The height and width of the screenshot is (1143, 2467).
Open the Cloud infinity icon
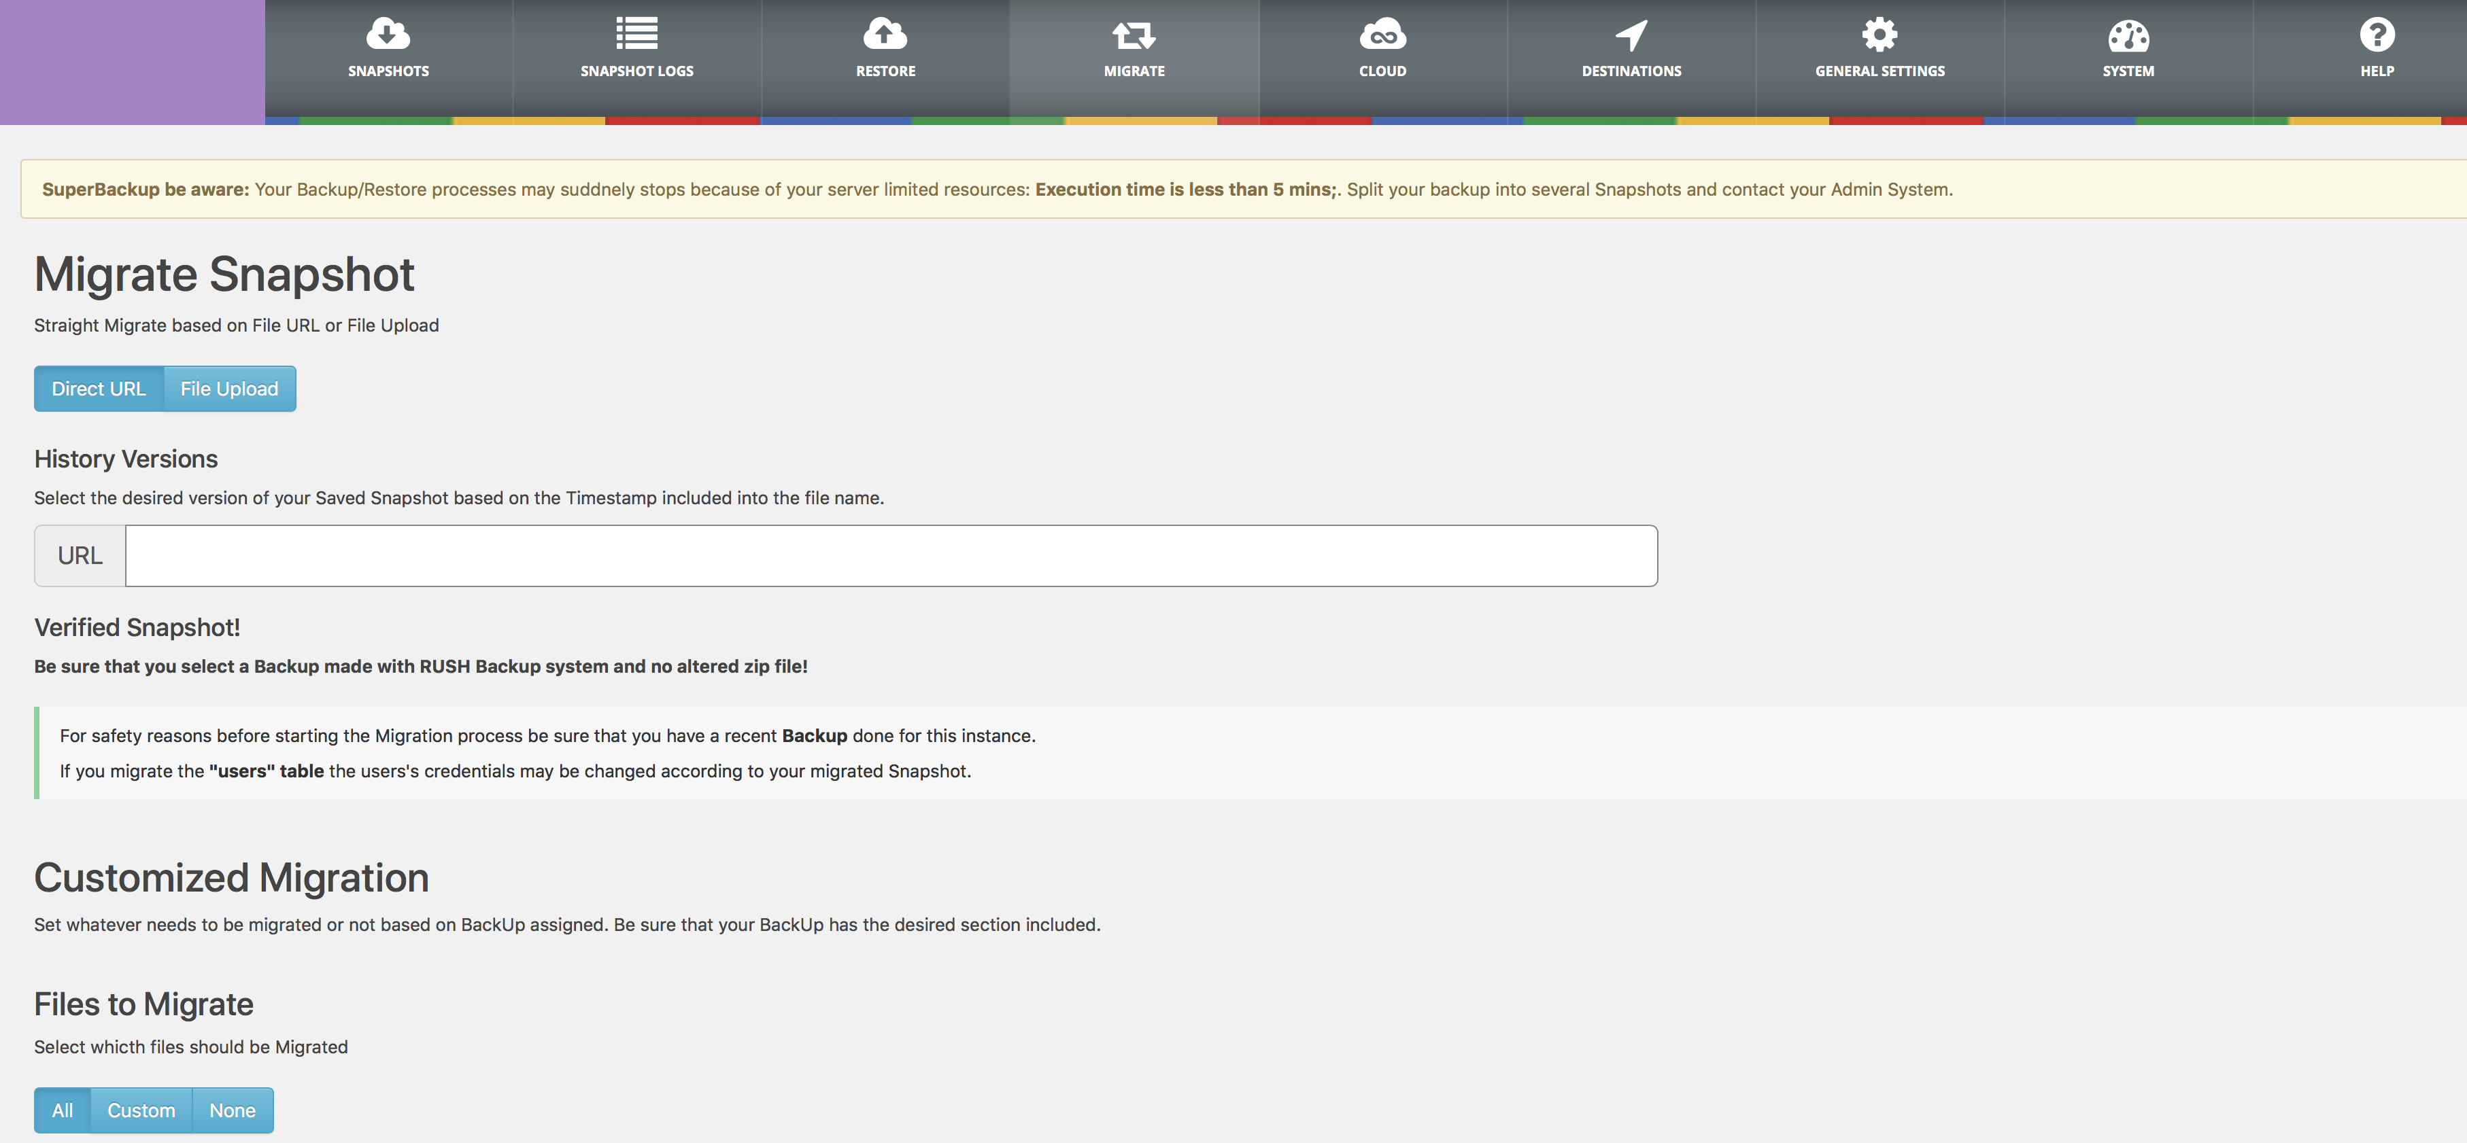click(1382, 35)
